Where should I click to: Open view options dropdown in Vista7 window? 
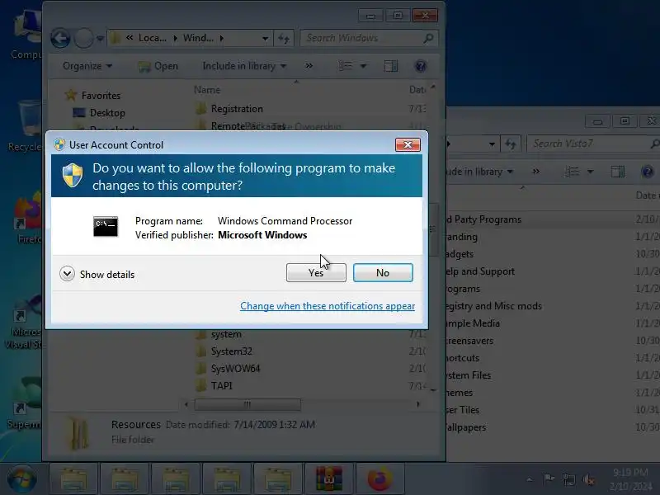click(590, 172)
